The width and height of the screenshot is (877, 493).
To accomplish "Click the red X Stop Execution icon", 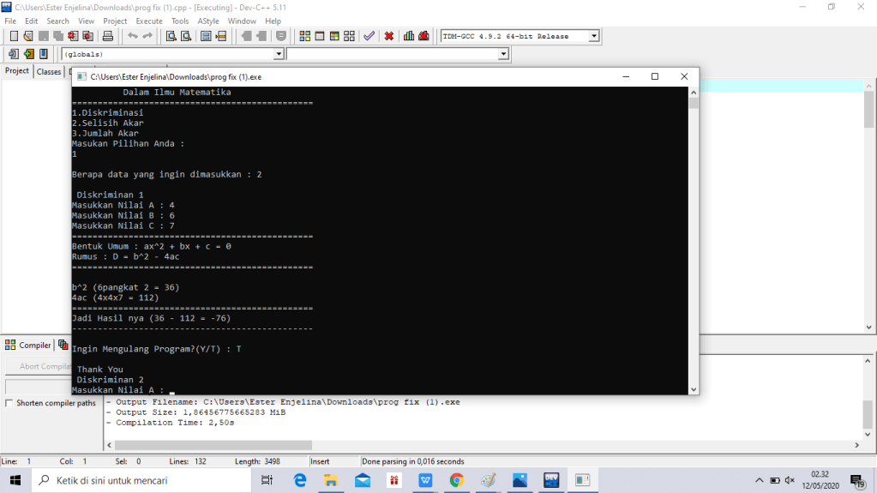I will 389,36.
